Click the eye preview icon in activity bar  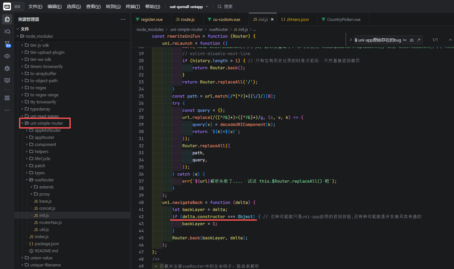coord(7,56)
